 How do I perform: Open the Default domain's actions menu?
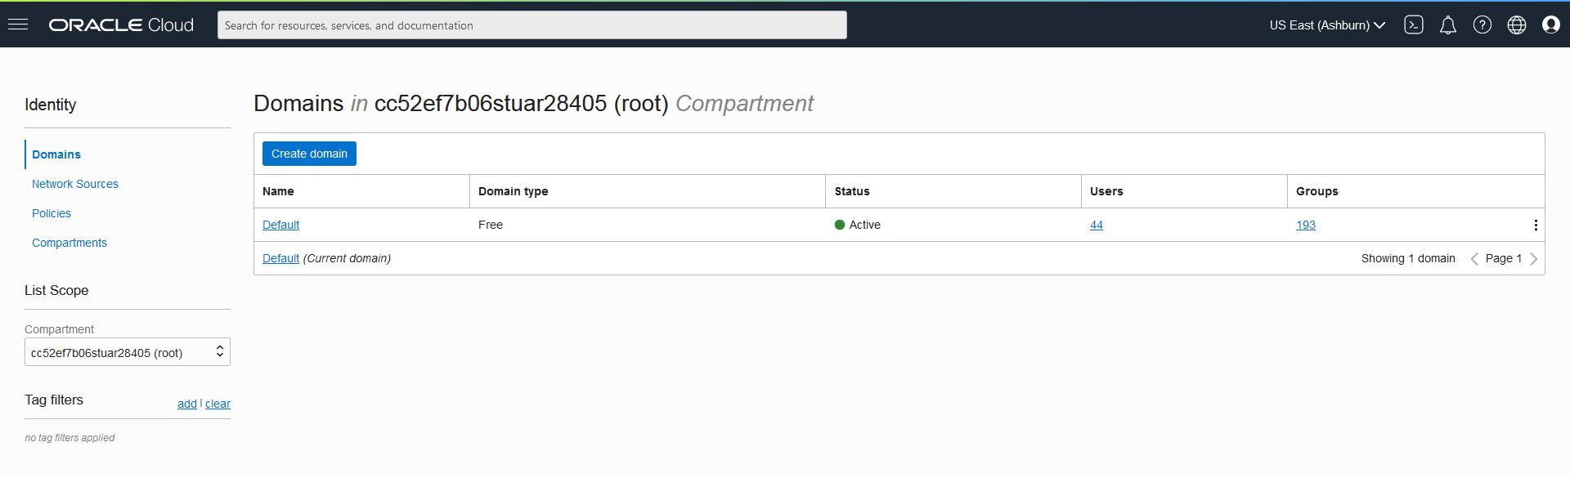1535,225
